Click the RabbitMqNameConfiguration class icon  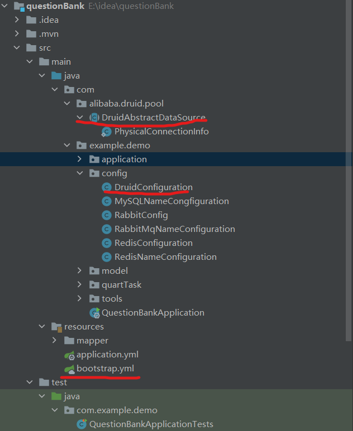(107, 229)
